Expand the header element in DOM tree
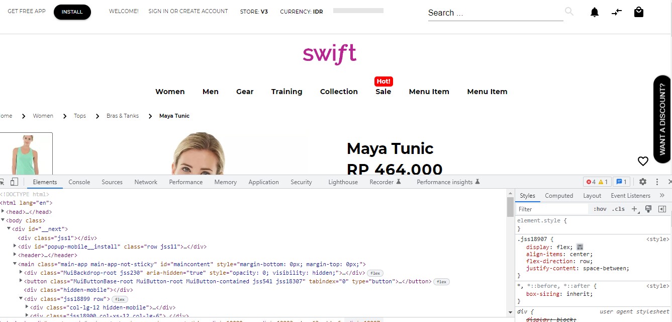Viewport: 672px width, 322px height. [x=15, y=255]
